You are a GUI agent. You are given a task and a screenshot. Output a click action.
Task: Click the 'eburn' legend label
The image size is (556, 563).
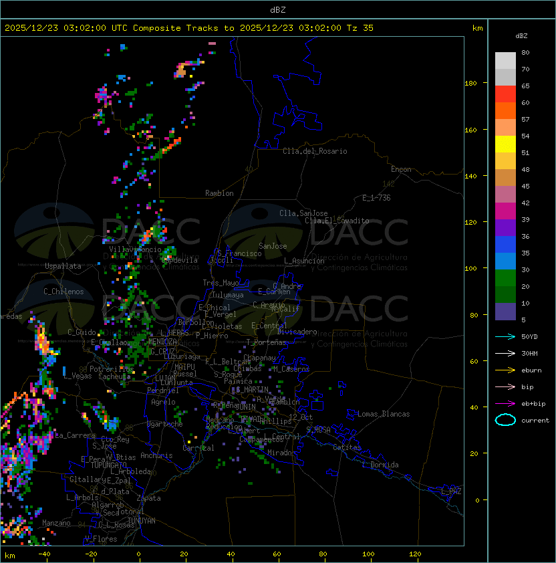click(531, 370)
